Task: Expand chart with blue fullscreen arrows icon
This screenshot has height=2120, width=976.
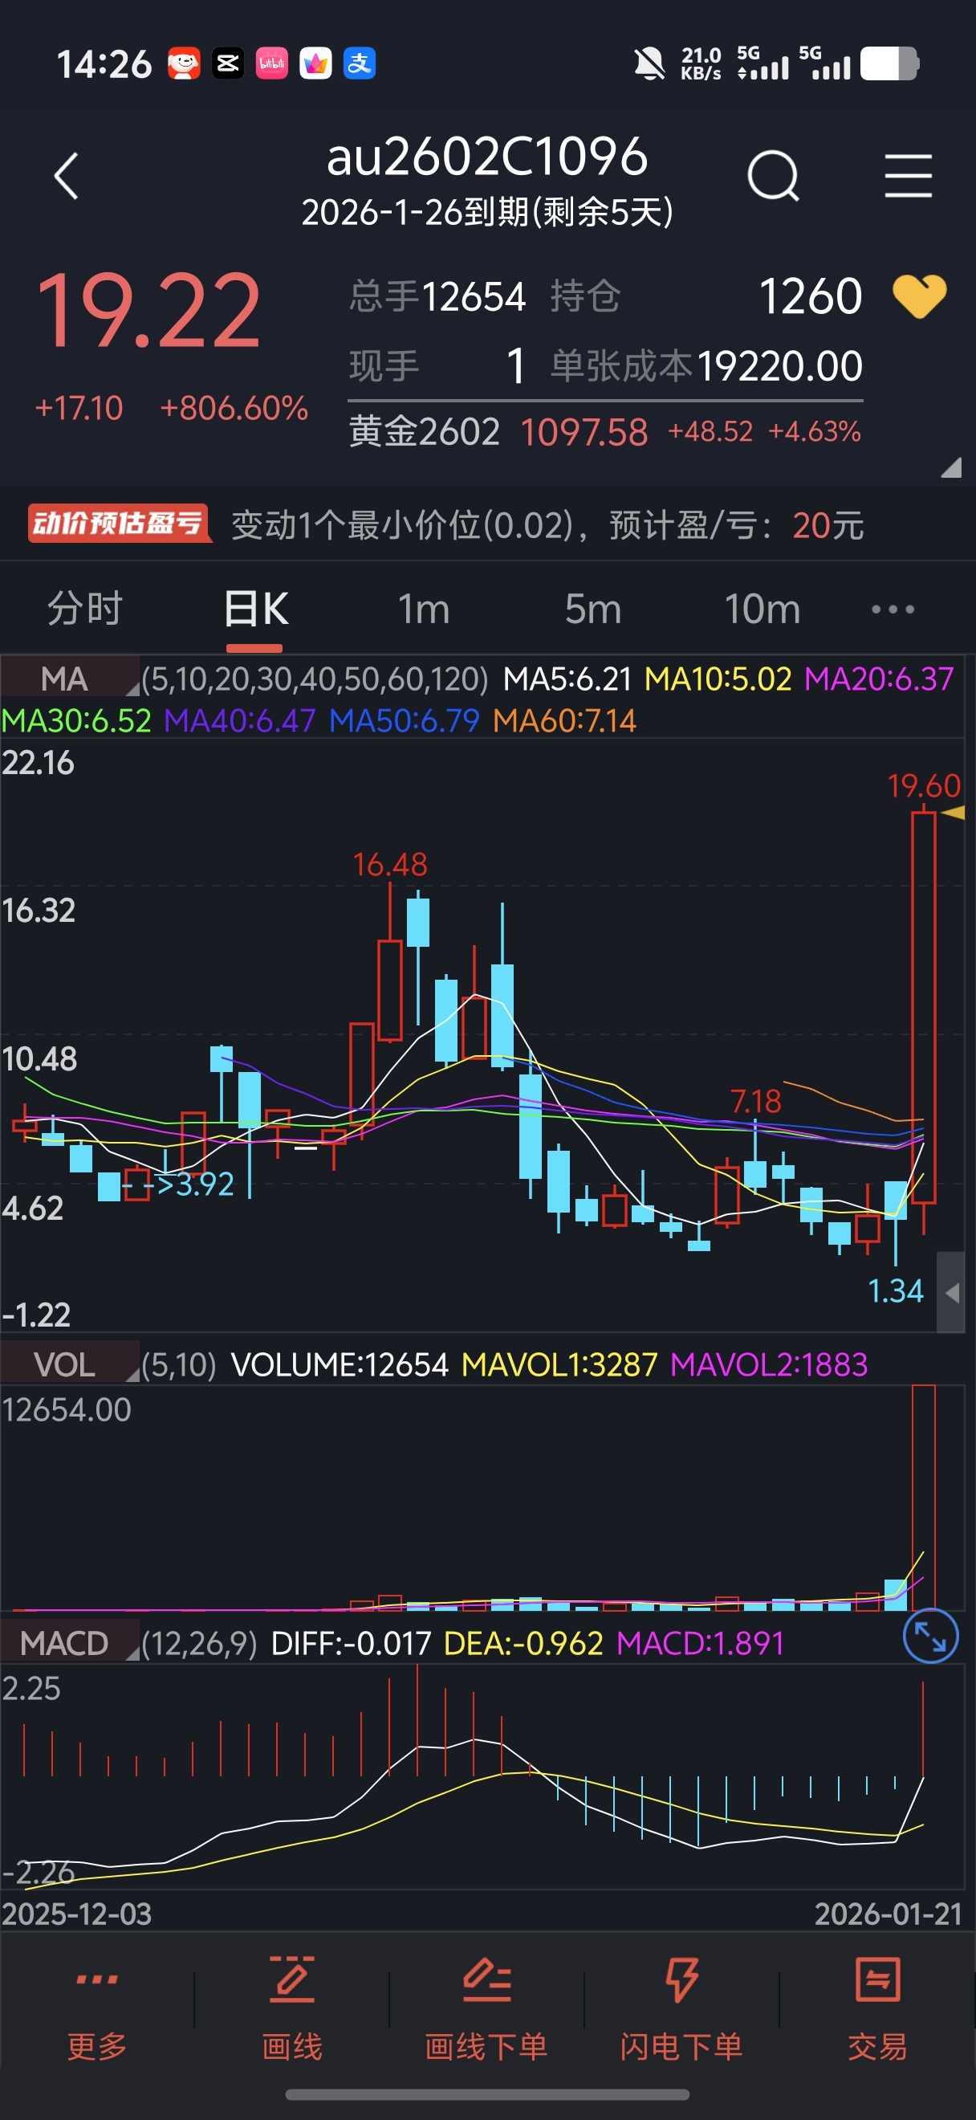Action: [x=930, y=1636]
